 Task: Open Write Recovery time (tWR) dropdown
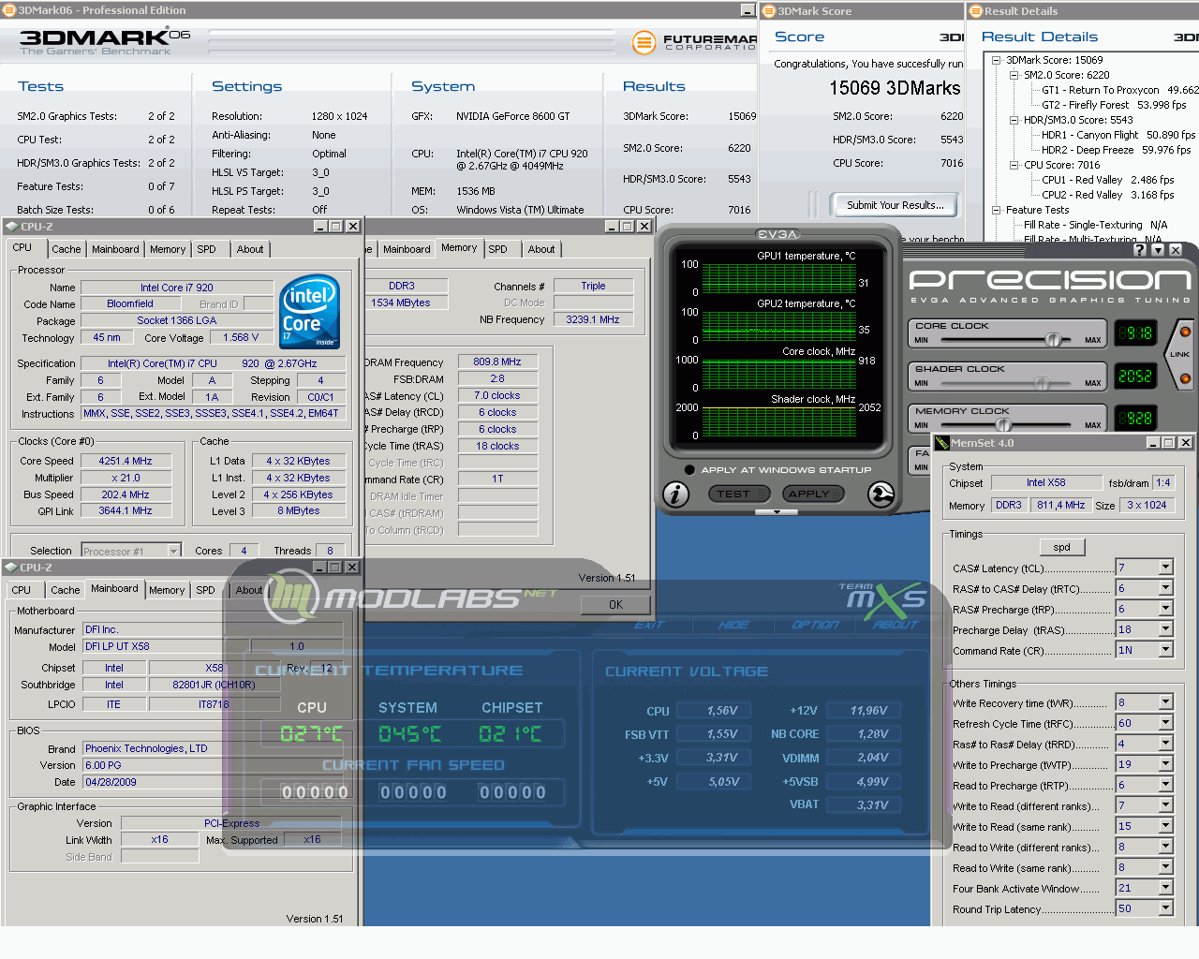(1166, 702)
